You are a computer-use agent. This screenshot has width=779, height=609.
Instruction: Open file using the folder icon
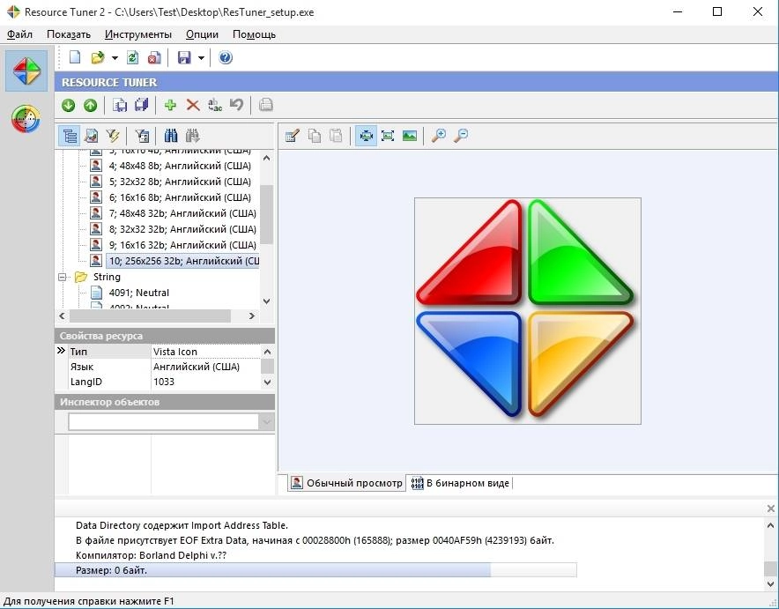[x=98, y=57]
